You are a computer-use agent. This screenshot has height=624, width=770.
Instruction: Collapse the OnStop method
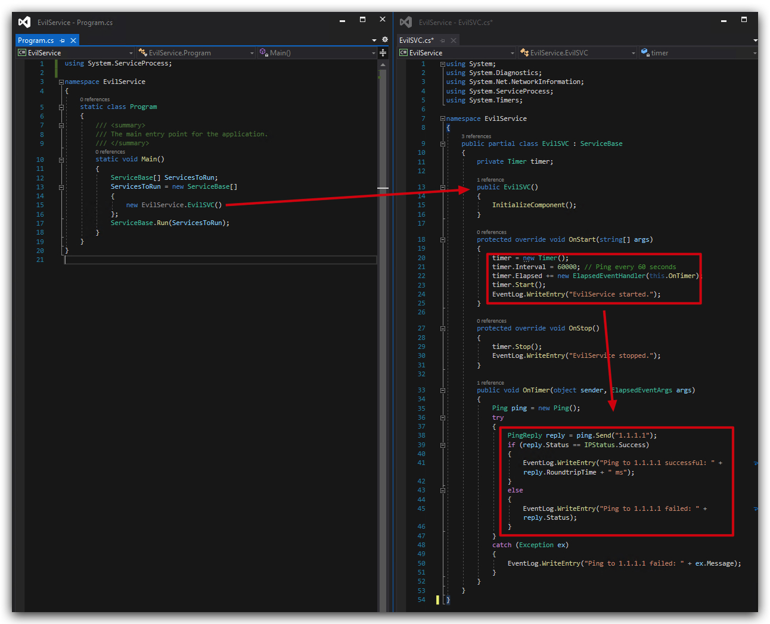[443, 329]
